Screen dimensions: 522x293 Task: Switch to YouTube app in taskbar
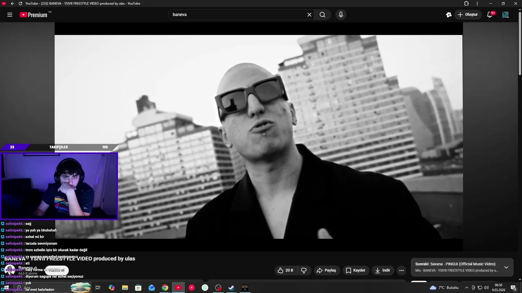(x=178, y=288)
